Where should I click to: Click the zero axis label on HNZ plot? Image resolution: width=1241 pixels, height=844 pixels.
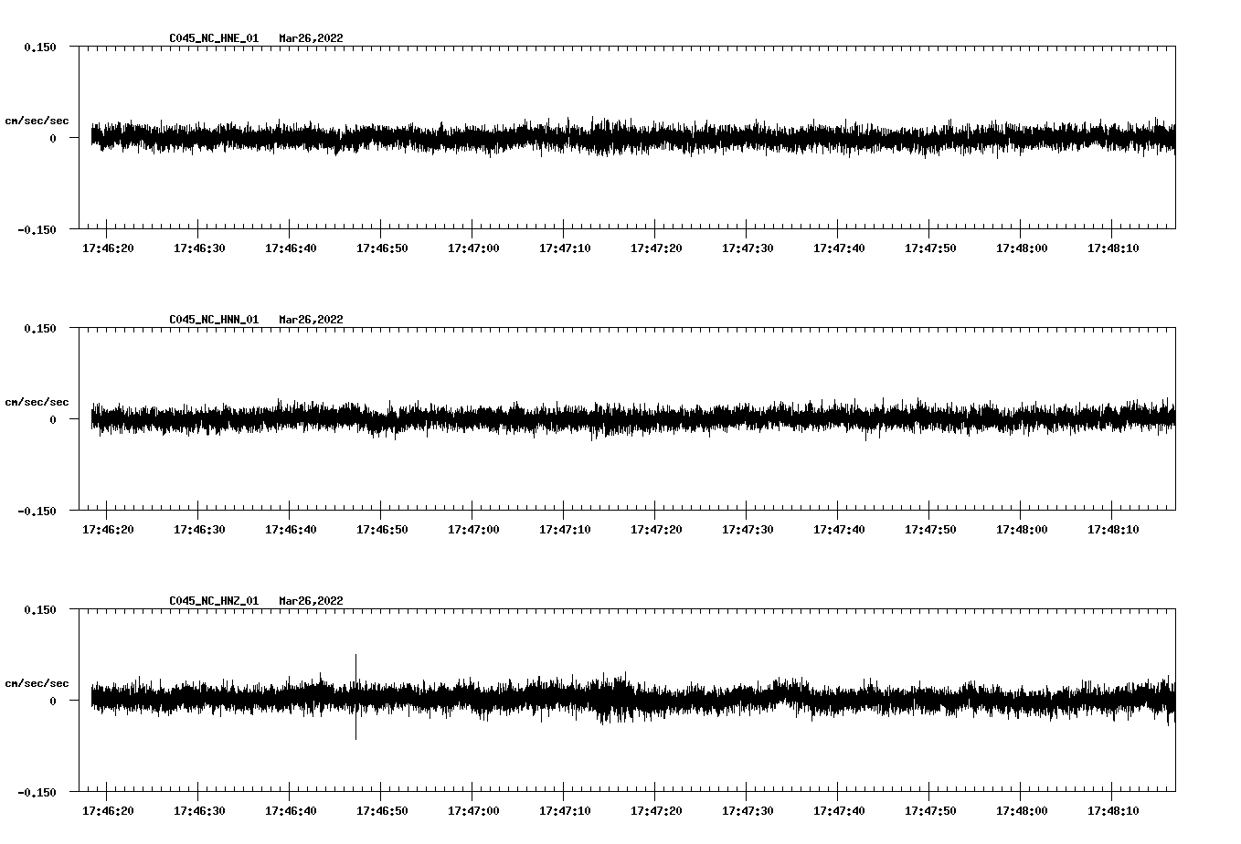click(53, 702)
